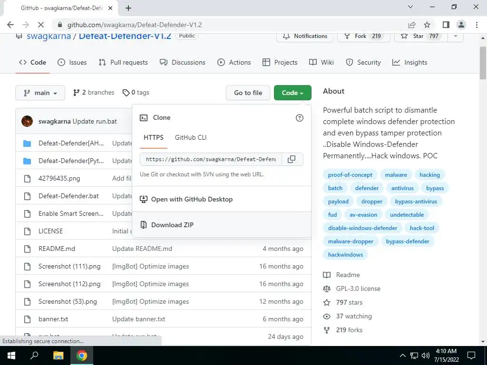Open the 219 forks link

tap(343, 330)
